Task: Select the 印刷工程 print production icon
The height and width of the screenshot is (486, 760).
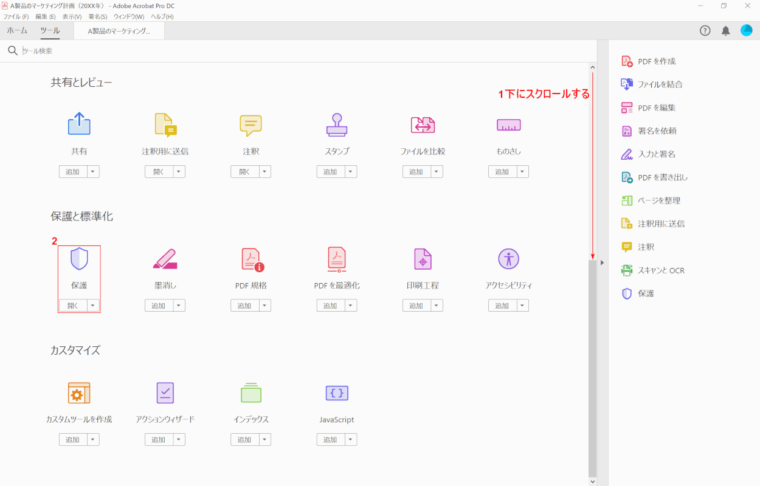Action: (423, 259)
